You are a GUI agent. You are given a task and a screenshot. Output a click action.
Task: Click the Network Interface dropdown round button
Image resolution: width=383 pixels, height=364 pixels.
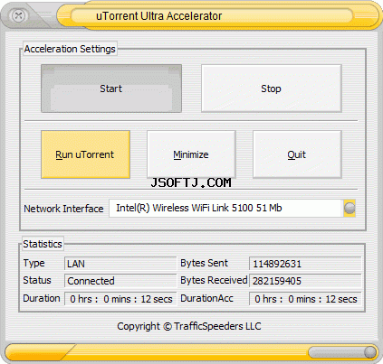click(349, 208)
